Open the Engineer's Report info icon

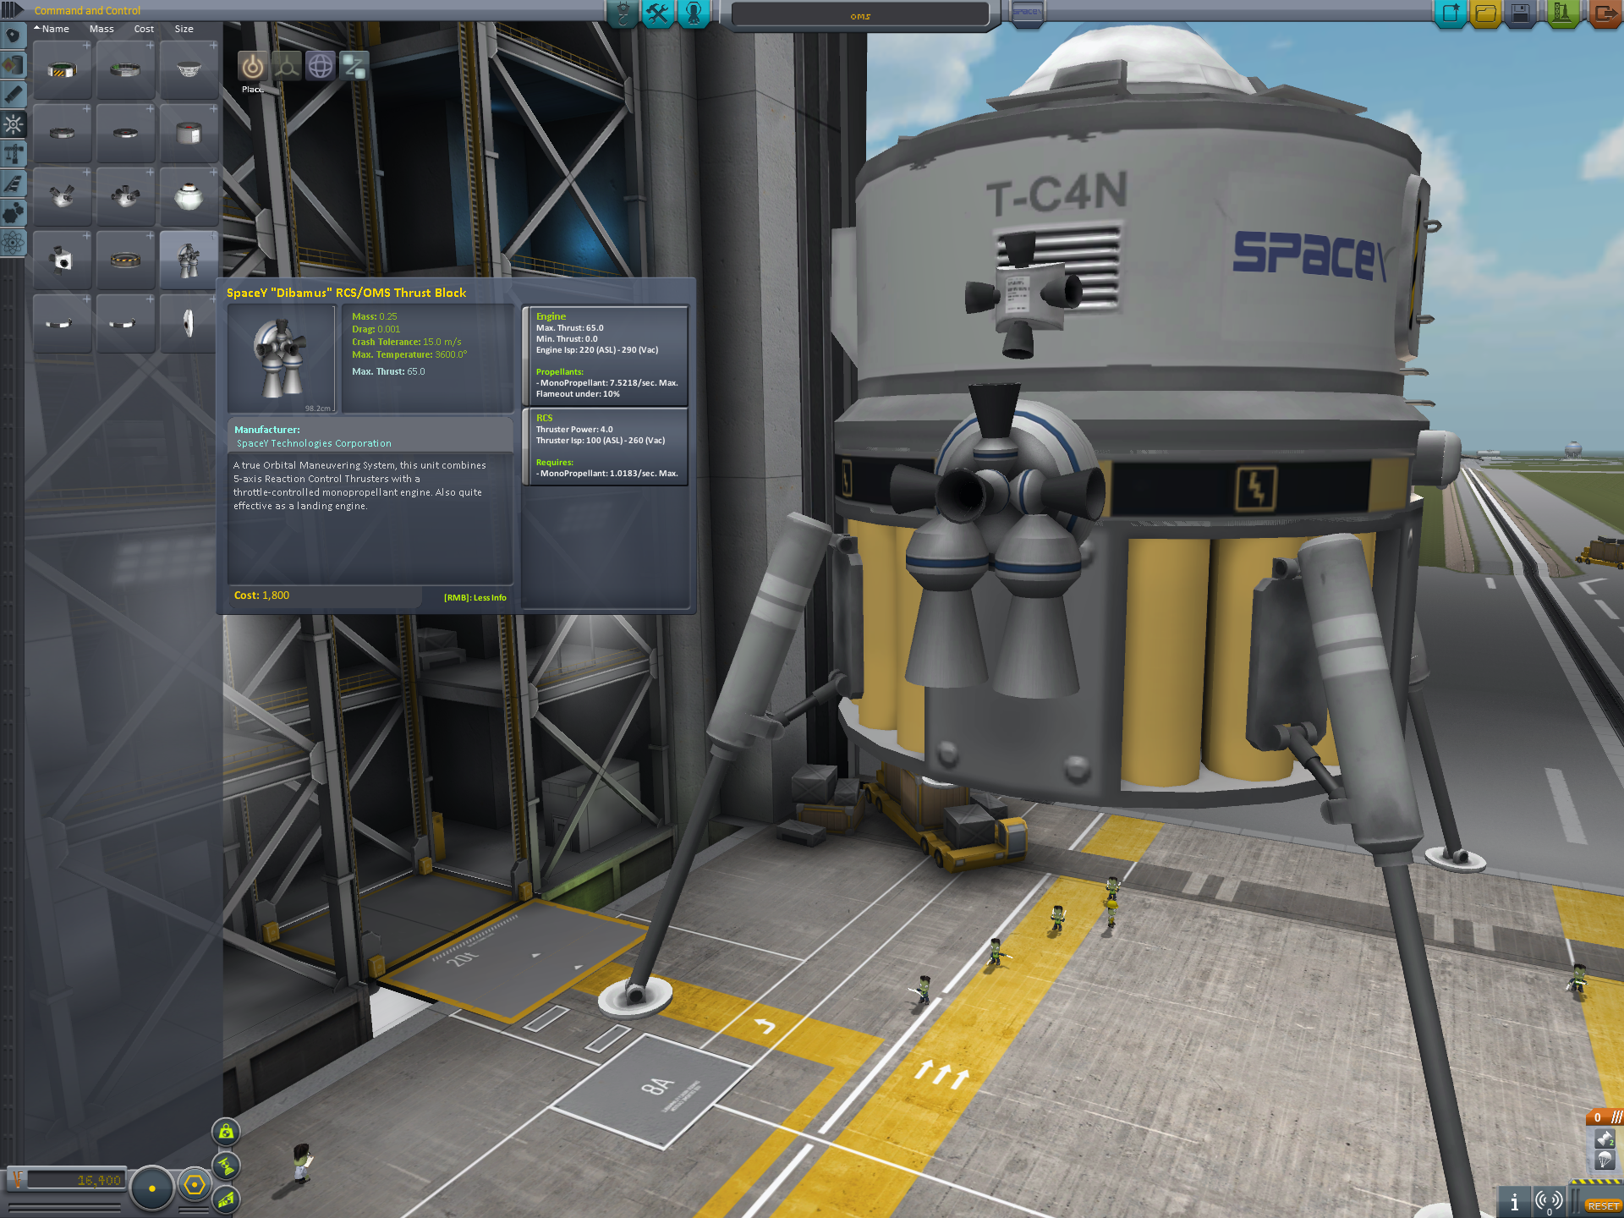pos(1514,1201)
